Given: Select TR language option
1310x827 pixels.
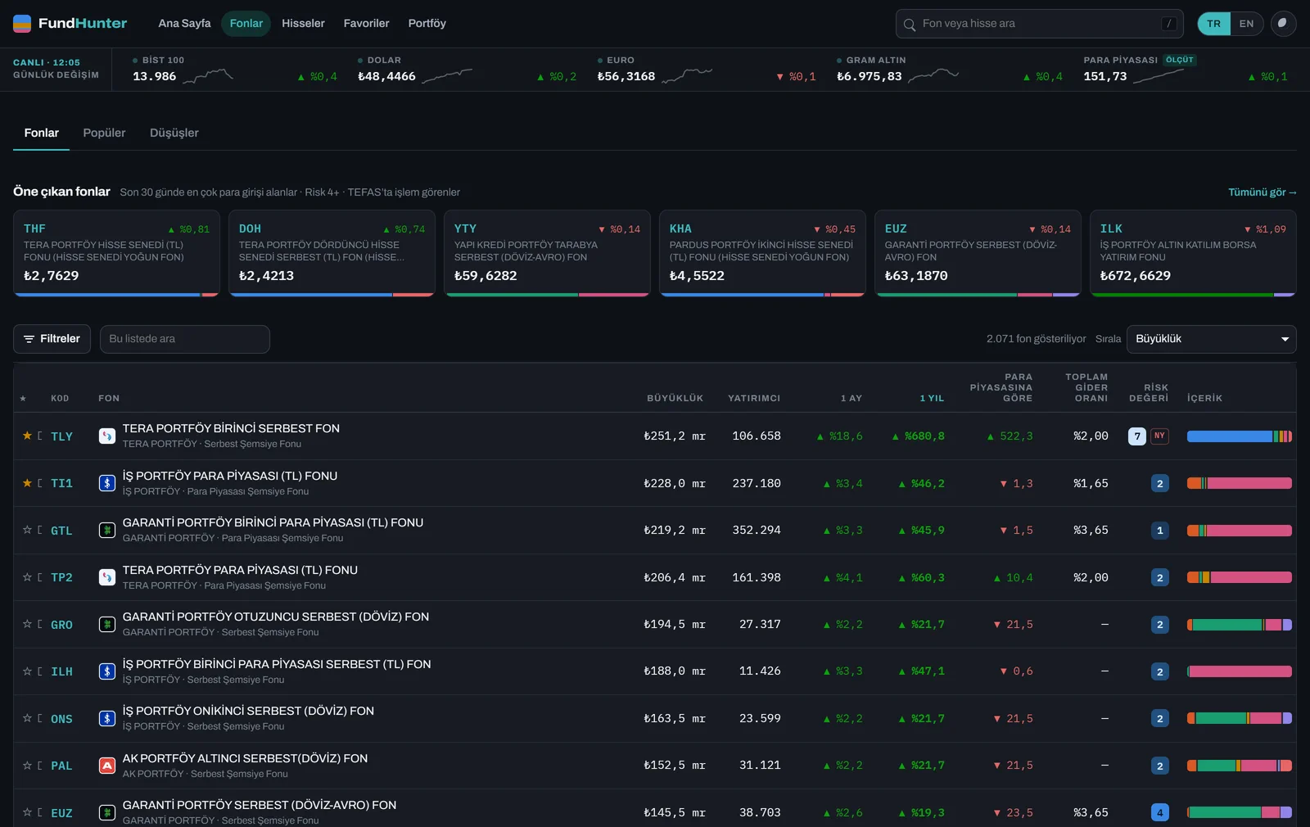Looking at the screenshot, I should click(1214, 24).
